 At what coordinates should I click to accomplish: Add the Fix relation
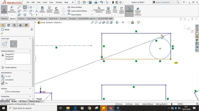[x=4, y=83]
